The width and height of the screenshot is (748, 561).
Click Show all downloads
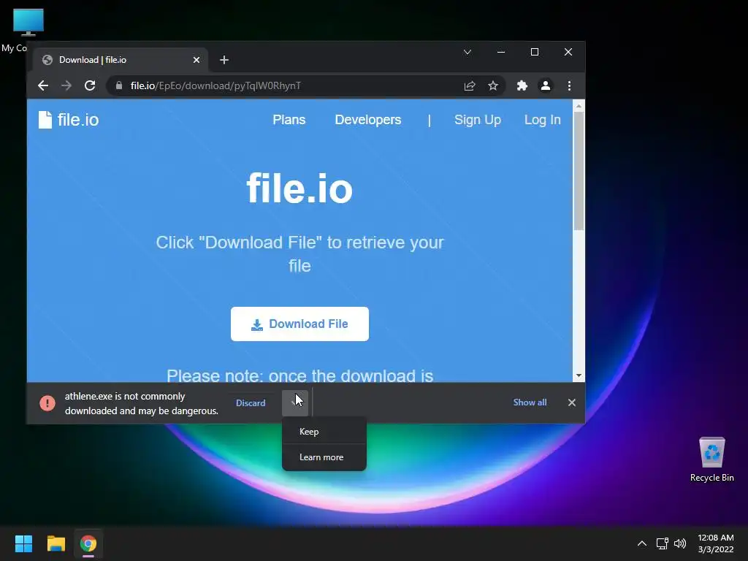pos(530,402)
